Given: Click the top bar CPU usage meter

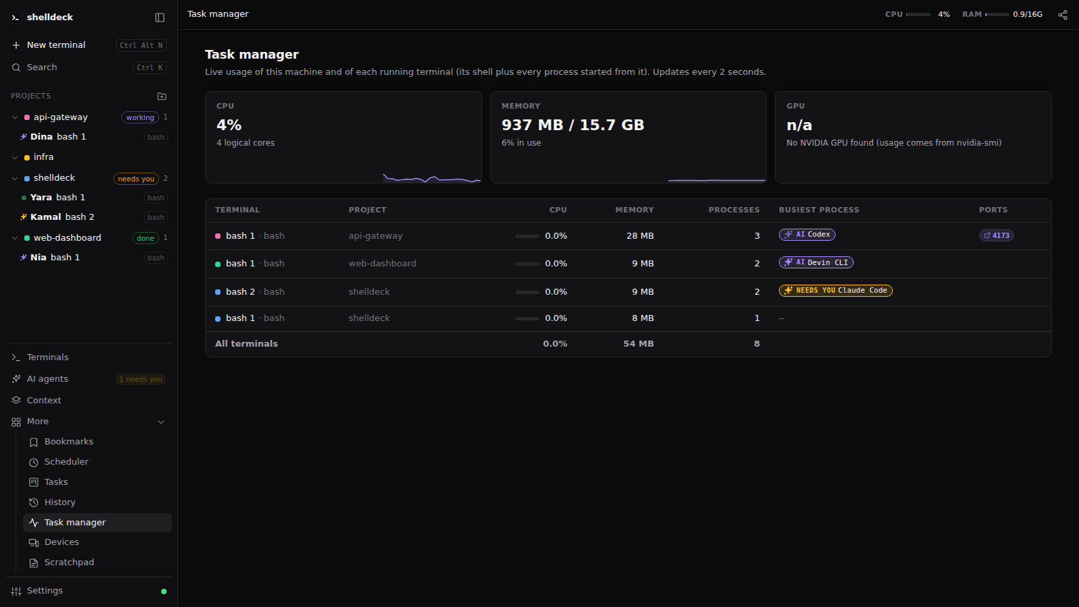Looking at the screenshot, I should (918, 14).
